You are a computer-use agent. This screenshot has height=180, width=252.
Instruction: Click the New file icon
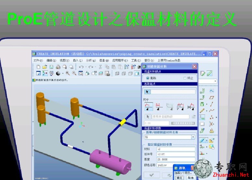(x=38, y=67)
